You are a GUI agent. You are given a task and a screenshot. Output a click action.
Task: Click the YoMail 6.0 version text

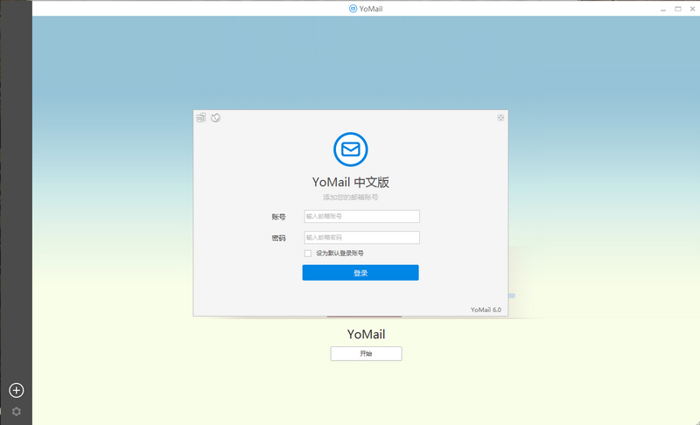(486, 310)
